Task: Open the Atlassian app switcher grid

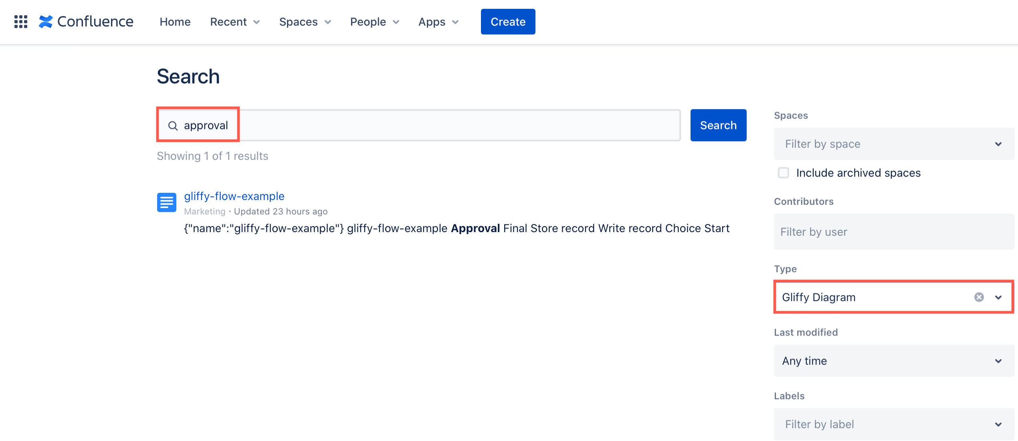Action: [20, 22]
